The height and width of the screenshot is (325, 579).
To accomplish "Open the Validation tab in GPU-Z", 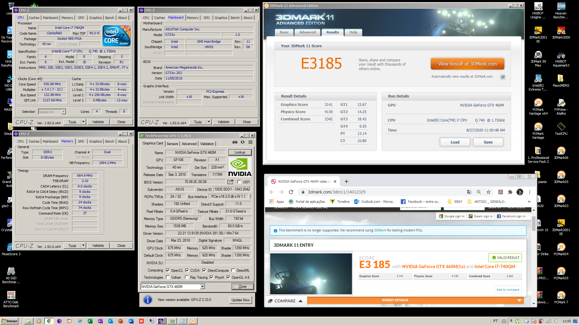I will click(x=207, y=144).
